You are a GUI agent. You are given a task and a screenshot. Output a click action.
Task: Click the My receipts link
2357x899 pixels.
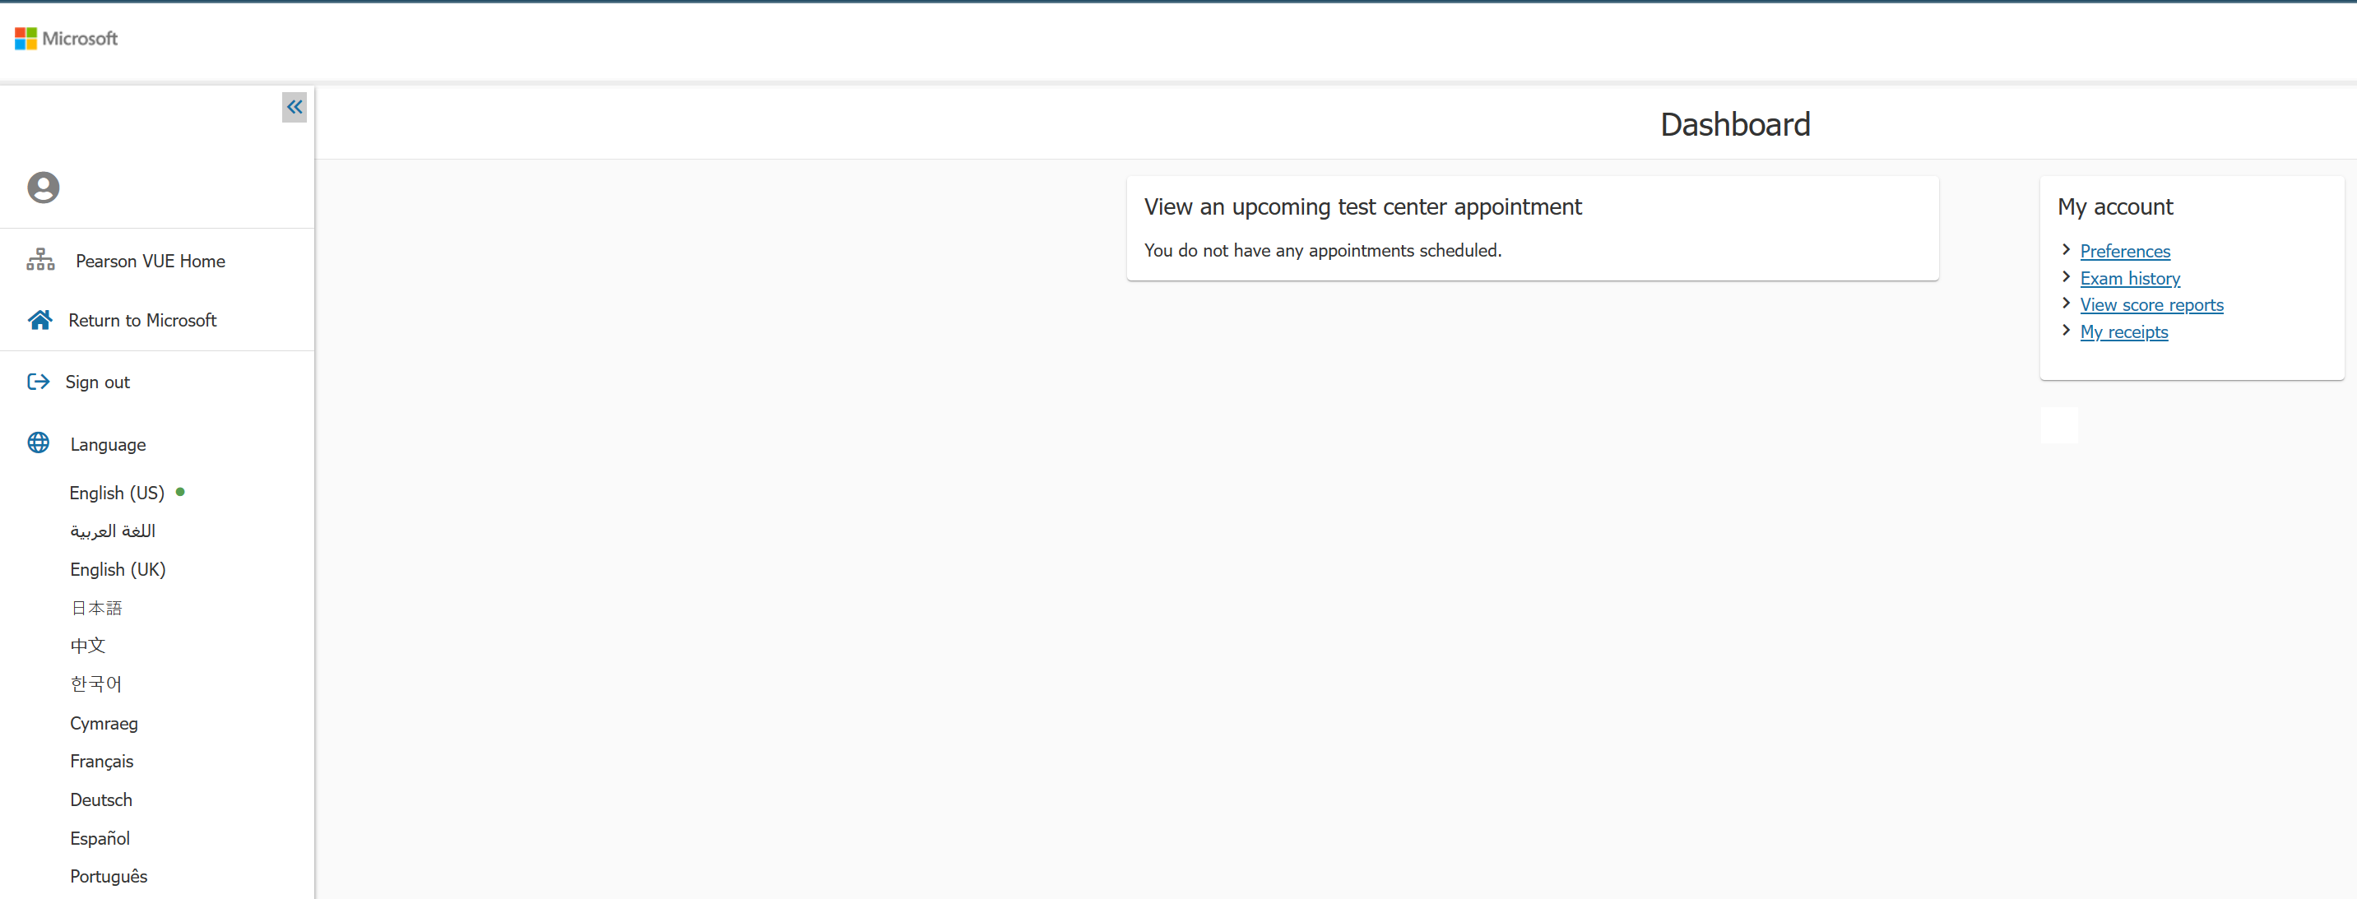click(2123, 331)
